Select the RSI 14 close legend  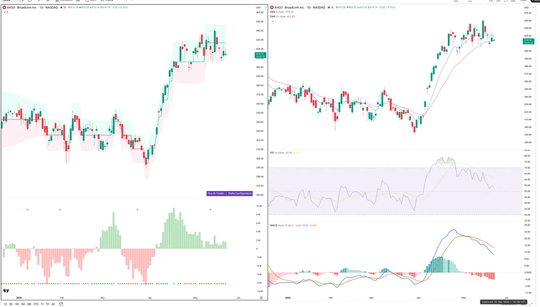(277, 153)
